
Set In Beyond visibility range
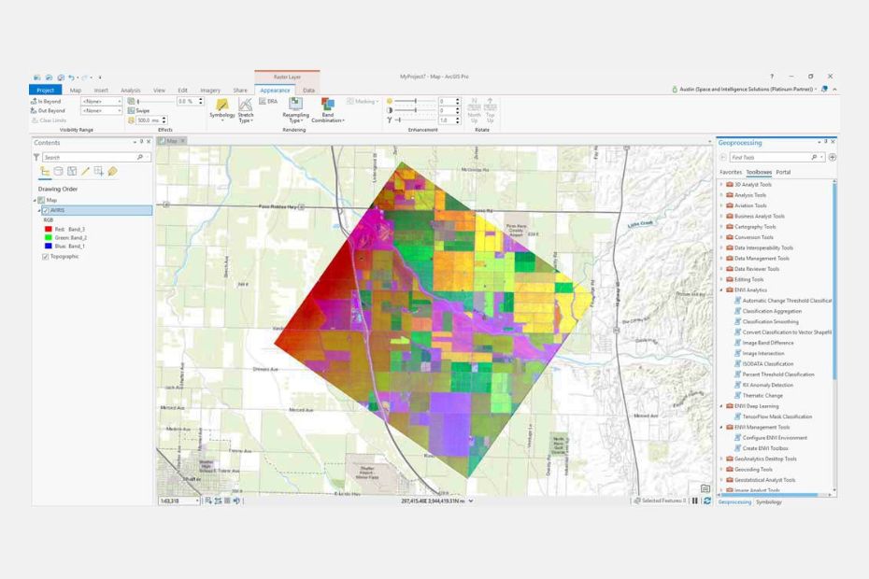point(46,102)
